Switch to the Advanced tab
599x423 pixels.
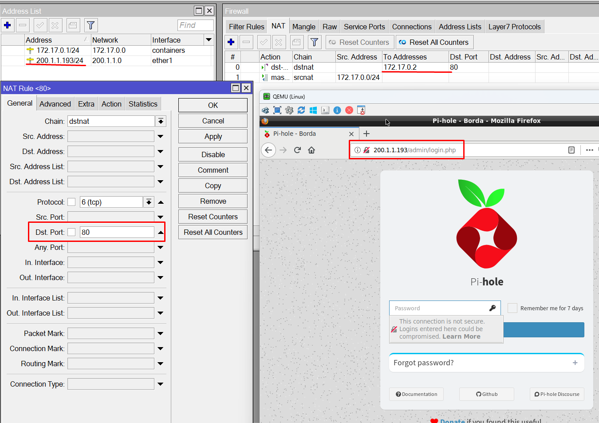click(55, 104)
